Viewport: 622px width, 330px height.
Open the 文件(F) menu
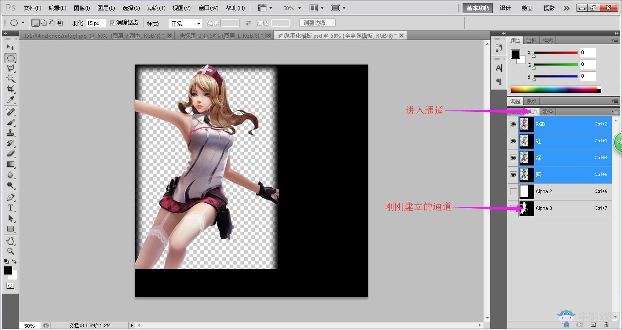(32, 8)
